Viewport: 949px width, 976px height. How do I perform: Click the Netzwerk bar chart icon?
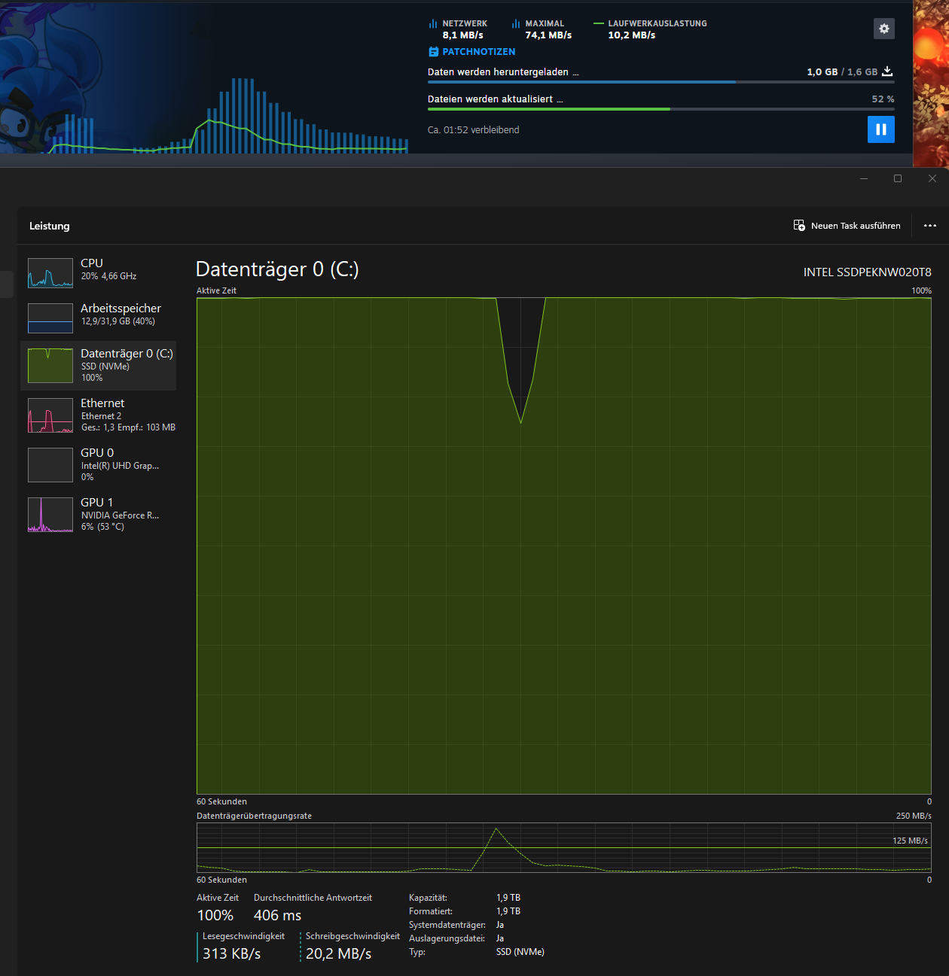(433, 24)
